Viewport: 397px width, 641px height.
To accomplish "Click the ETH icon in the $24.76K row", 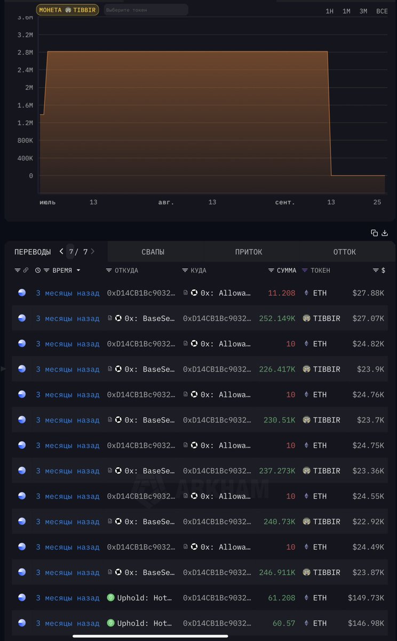I will [306, 394].
